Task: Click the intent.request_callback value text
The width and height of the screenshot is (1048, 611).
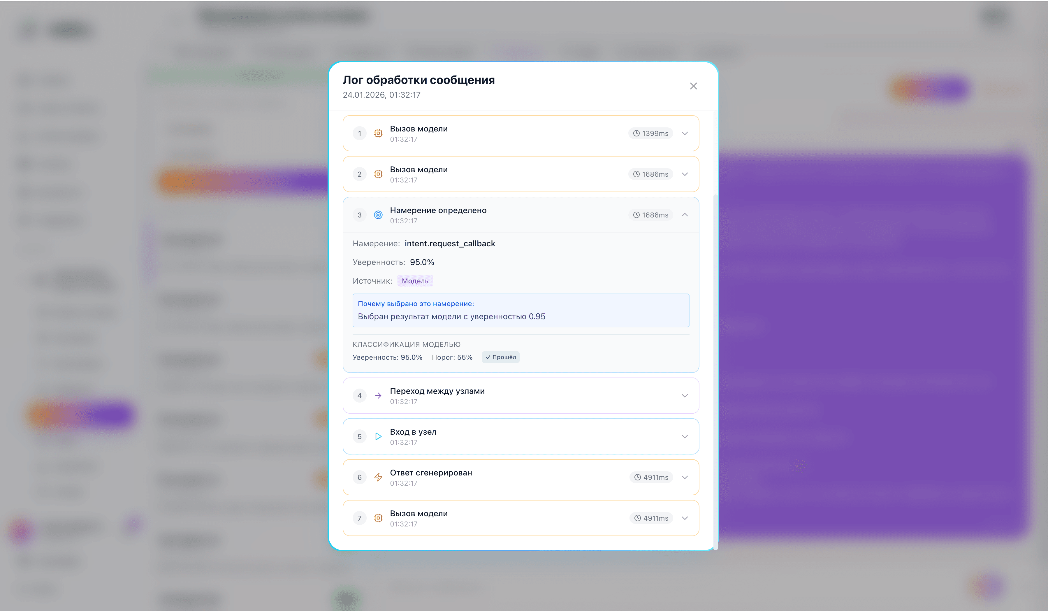Action: pyautogui.click(x=450, y=243)
